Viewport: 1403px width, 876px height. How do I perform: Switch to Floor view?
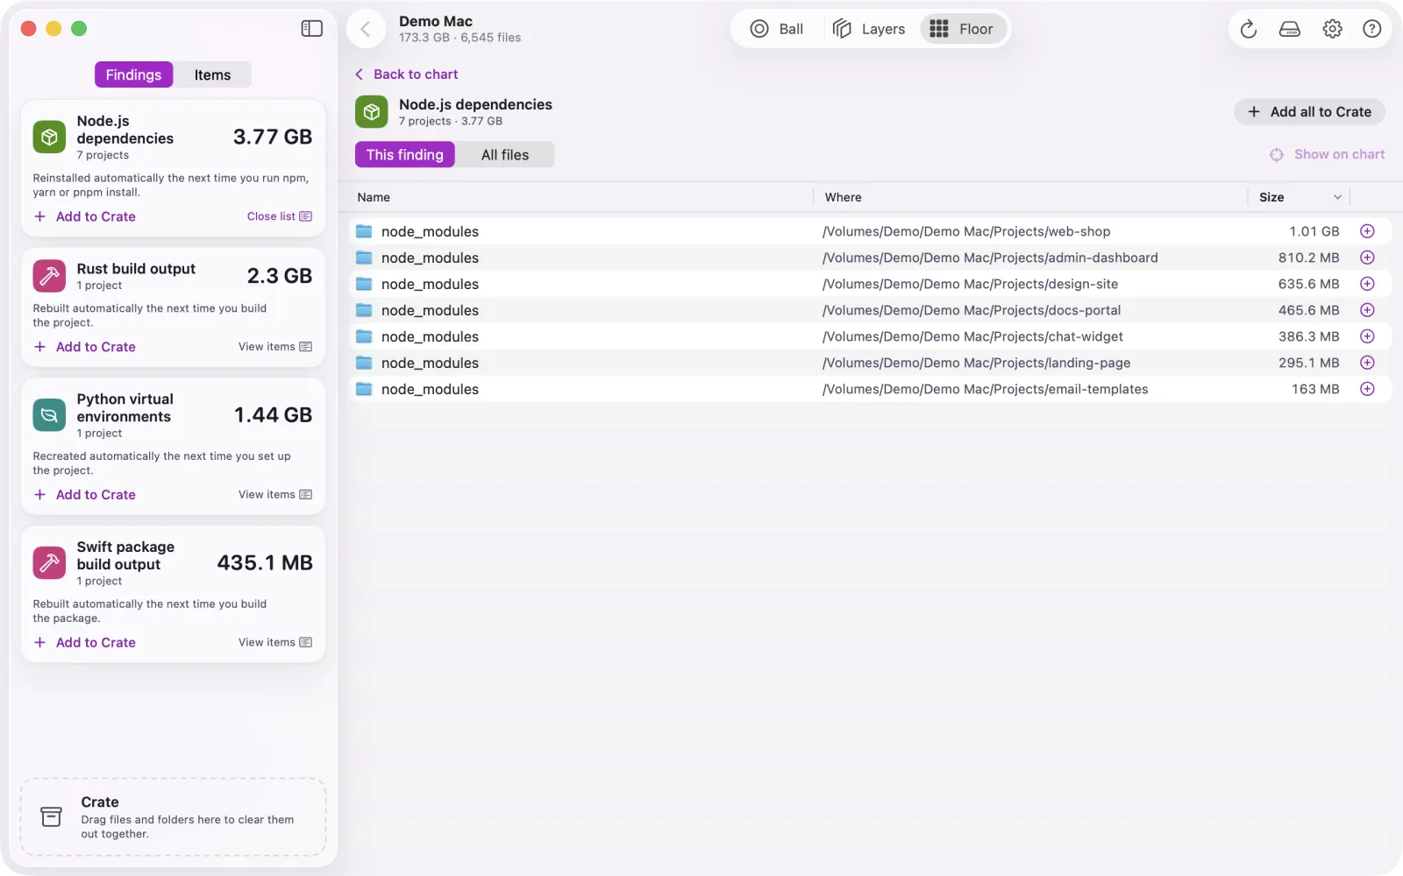pyautogui.click(x=962, y=29)
